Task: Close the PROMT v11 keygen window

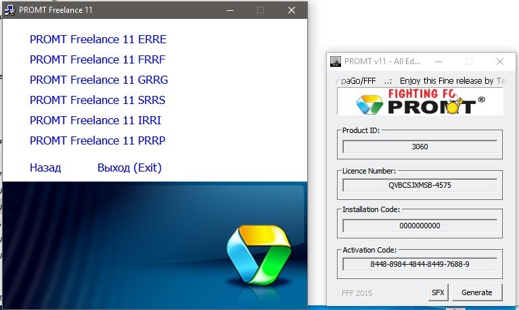Action: point(500,61)
